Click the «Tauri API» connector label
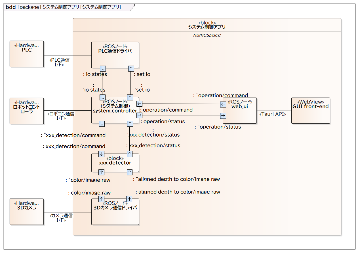360x254 pixels. 273,114
